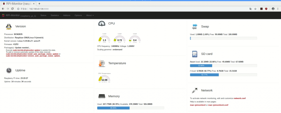Click the Linux penguin Version icon
281x113 pixels.
pyautogui.click(x=9, y=26)
